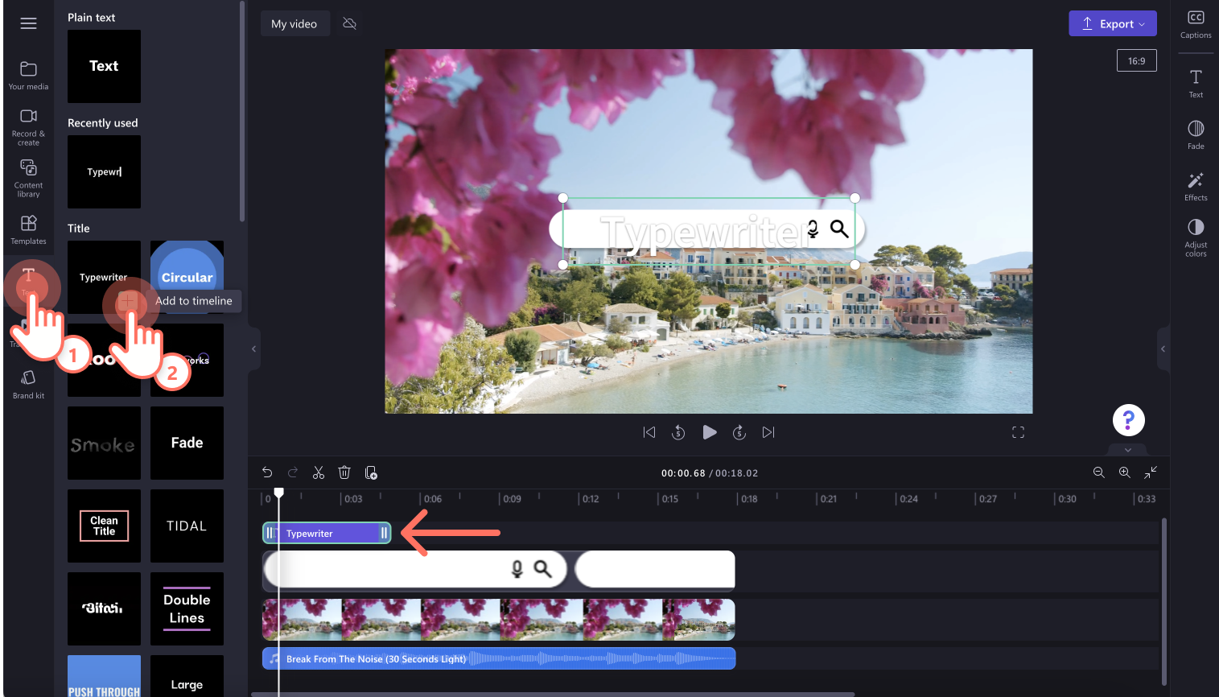The width and height of the screenshot is (1219, 697).
Task: Select the second white overlay clip
Action: 655,570
